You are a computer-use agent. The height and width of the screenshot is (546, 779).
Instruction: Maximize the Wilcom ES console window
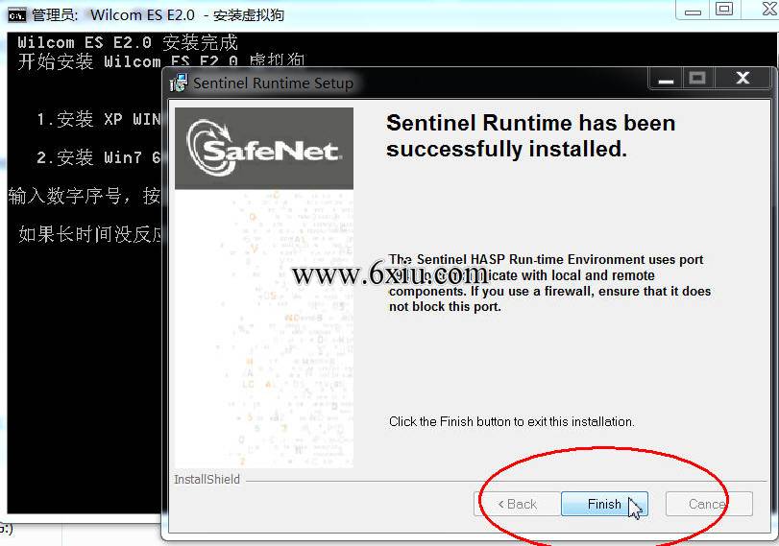point(724,10)
